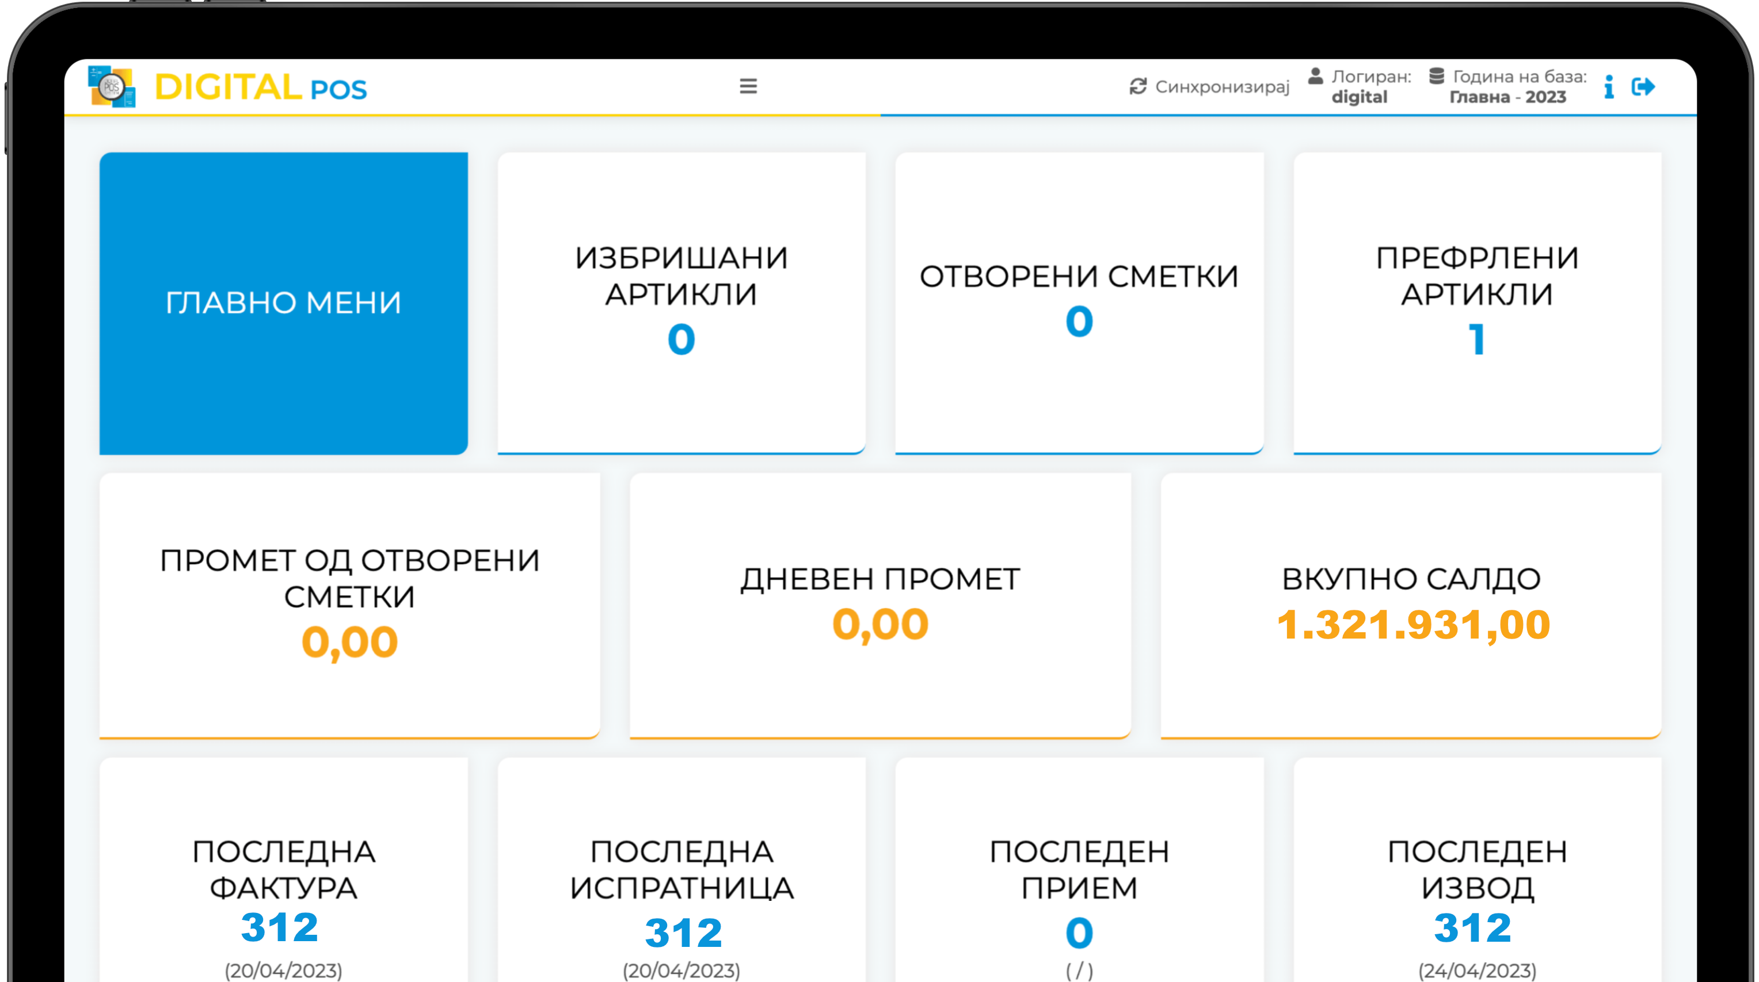Screen dimensions: 1759x982
Task: Open ПРОМЕТ ОД ОТВОРЕНИ СМЕТКИ card
Action: click(349, 606)
